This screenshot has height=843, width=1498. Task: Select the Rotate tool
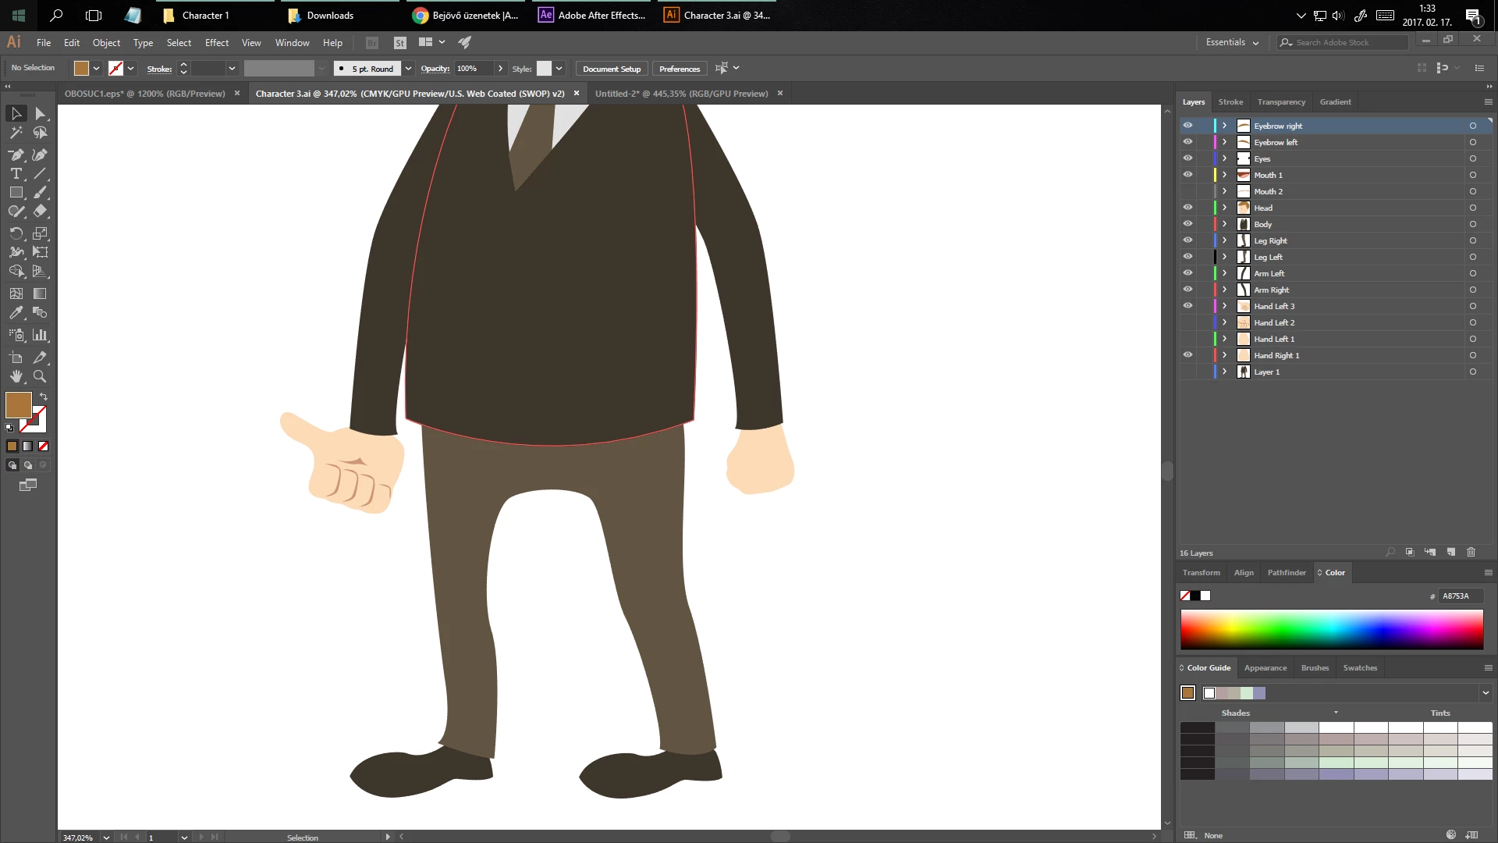[16, 233]
